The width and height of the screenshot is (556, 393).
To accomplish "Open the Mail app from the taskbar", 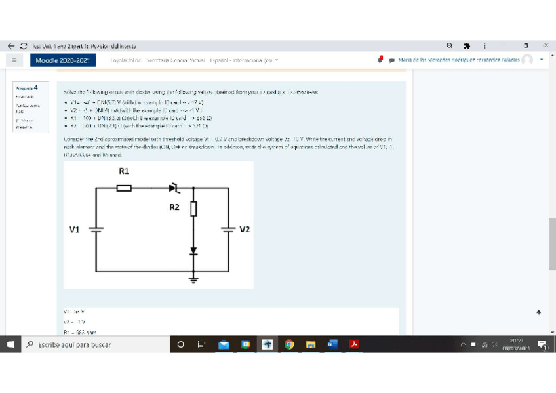I will click(x=224, y=344).
